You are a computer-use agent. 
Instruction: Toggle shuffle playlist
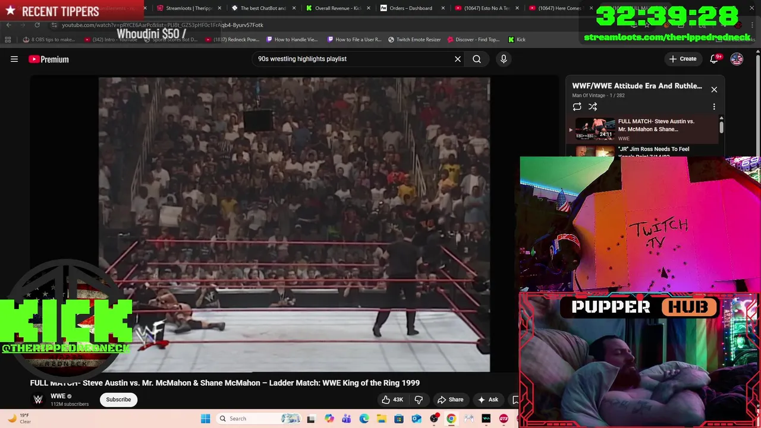coord(593,107)
